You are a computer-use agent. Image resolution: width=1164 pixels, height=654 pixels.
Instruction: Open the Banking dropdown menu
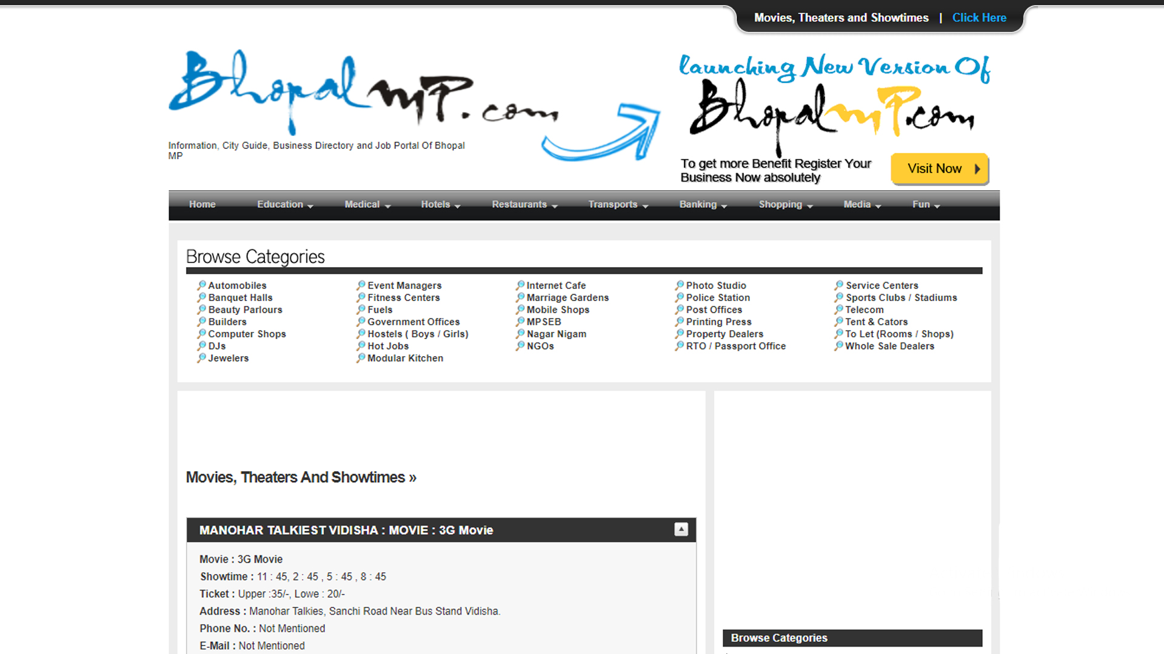703,205
